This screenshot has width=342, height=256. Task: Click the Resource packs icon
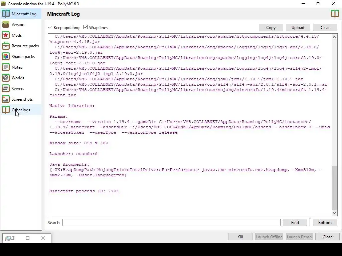(x=6, y=46)
